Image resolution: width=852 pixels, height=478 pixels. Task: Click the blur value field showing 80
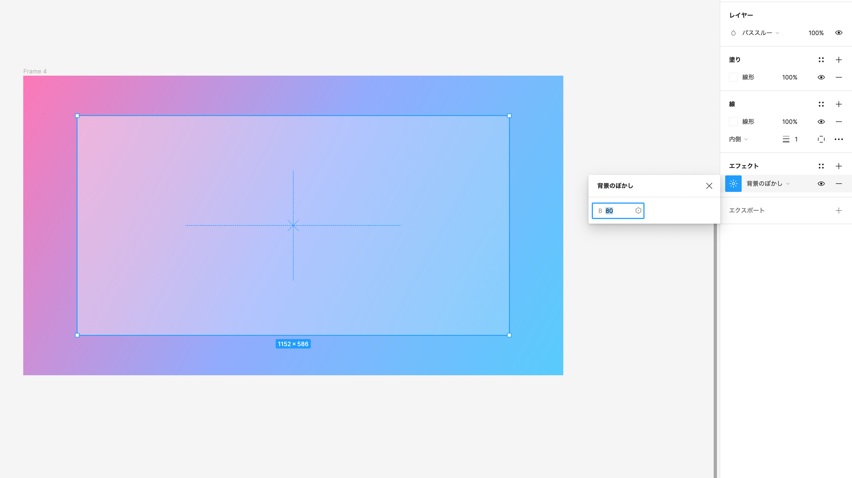click(x=618, y=211)
